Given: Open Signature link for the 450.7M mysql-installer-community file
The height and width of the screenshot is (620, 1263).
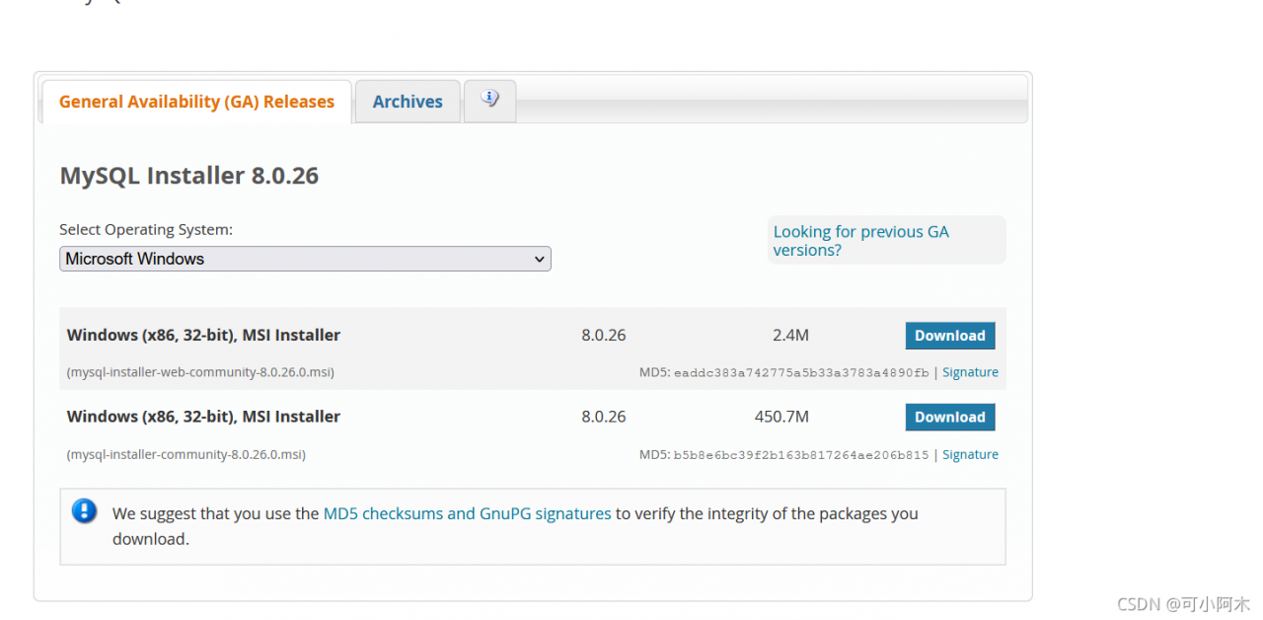Looking at the screenshot, I should point(970,455).
